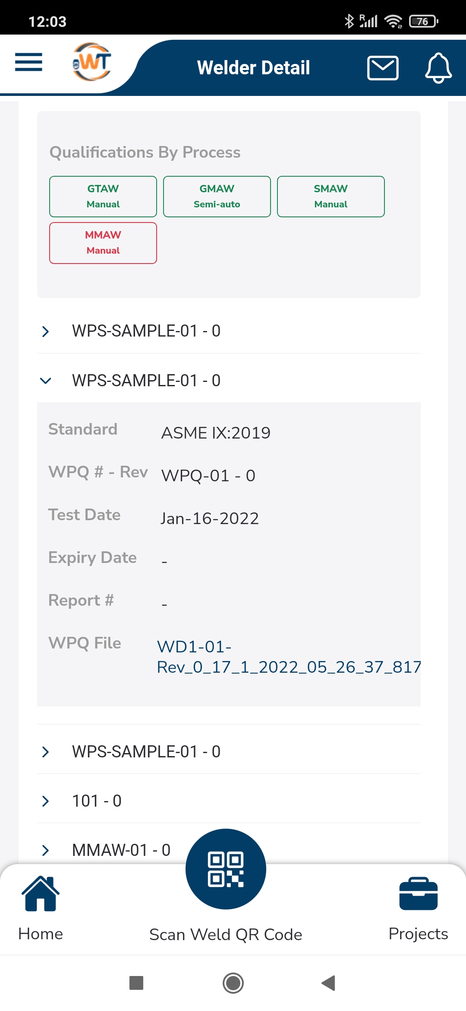
Task: Tap the WT app logo
Action: coord(92,62)
